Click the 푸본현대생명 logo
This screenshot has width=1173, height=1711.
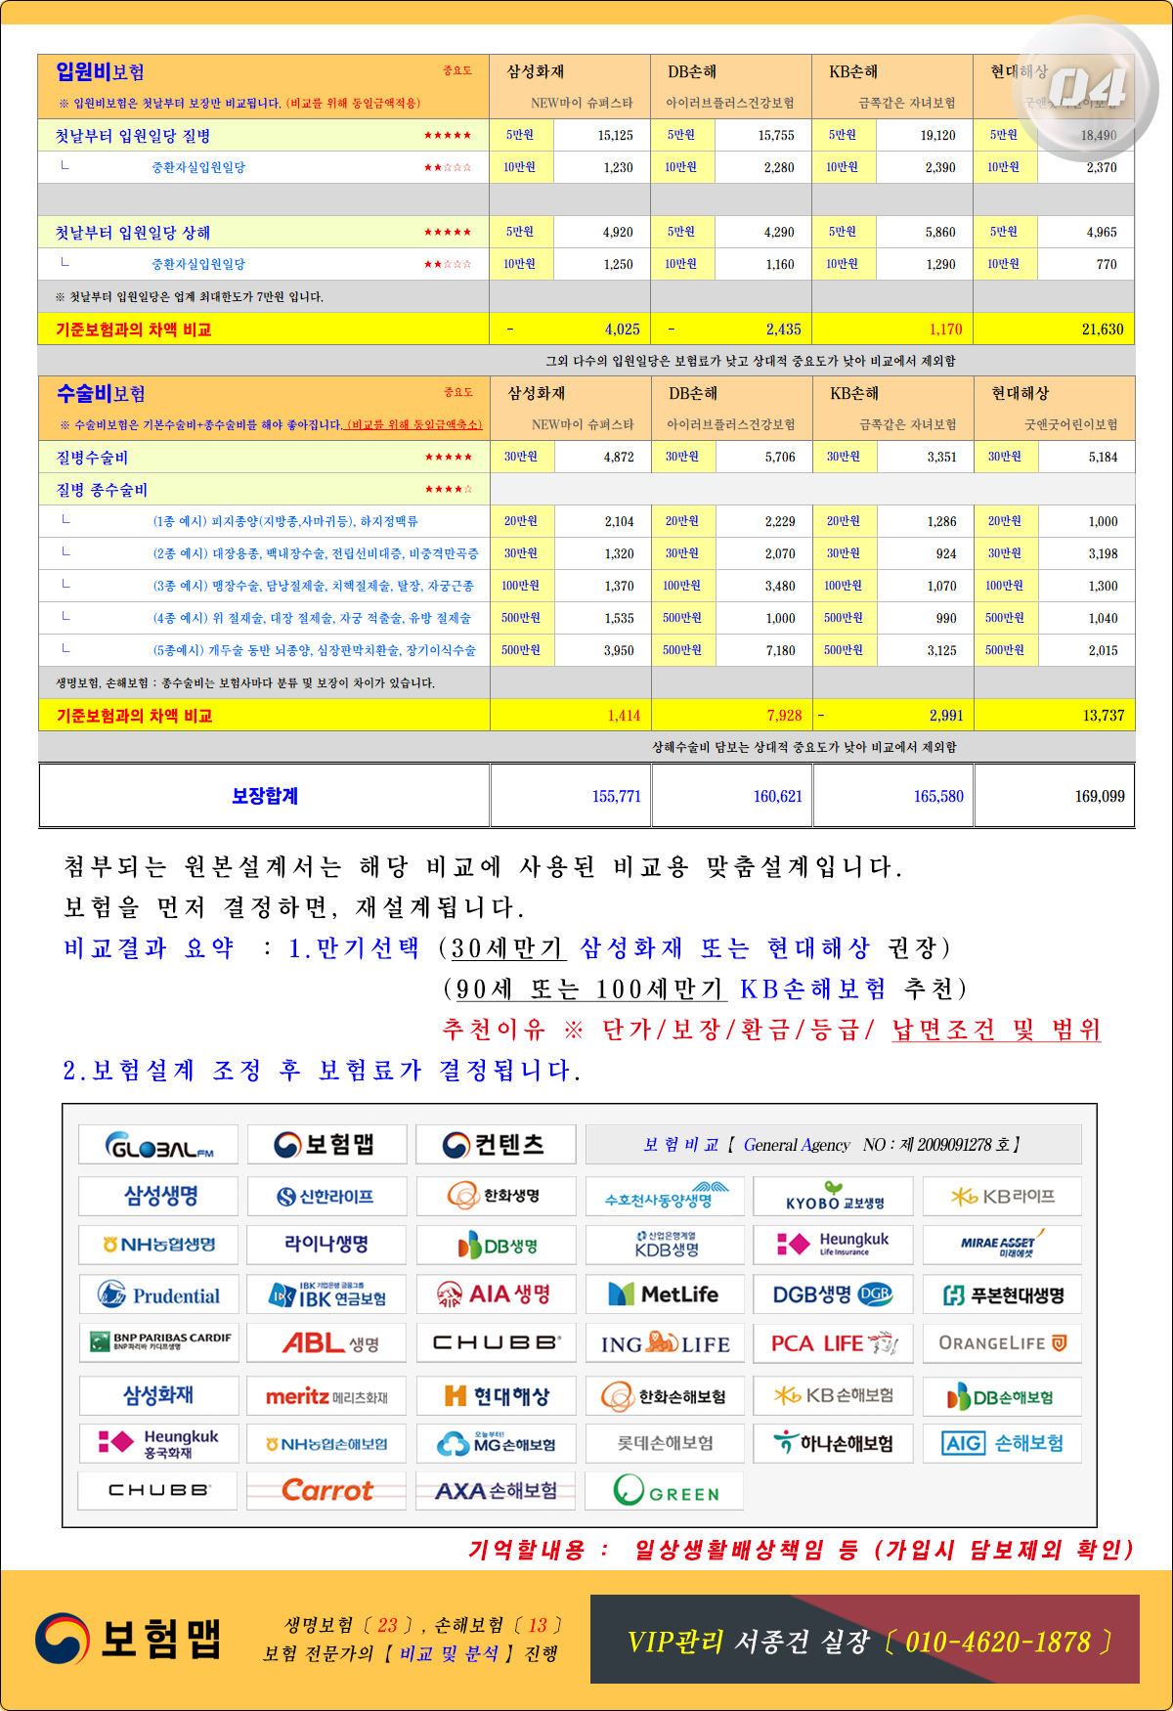pos(1002,1294)
